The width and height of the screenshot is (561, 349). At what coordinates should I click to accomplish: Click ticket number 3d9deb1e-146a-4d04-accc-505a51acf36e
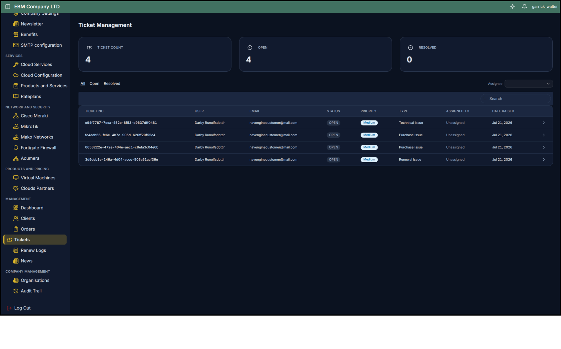[122, 160]
